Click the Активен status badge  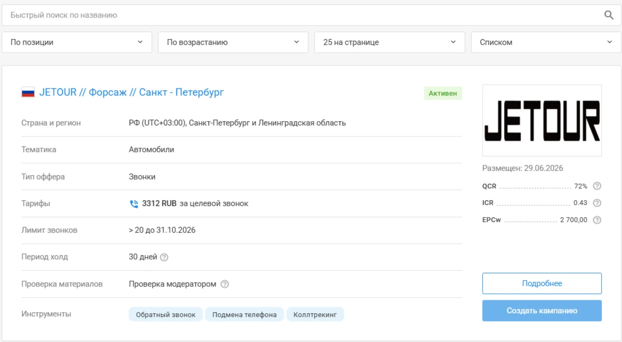tap(443, 93)
